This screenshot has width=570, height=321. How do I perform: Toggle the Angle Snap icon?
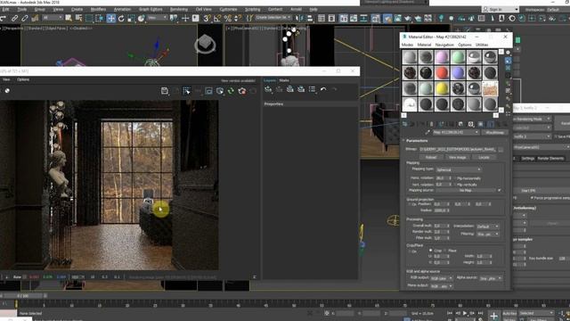(x=217, y=18)
